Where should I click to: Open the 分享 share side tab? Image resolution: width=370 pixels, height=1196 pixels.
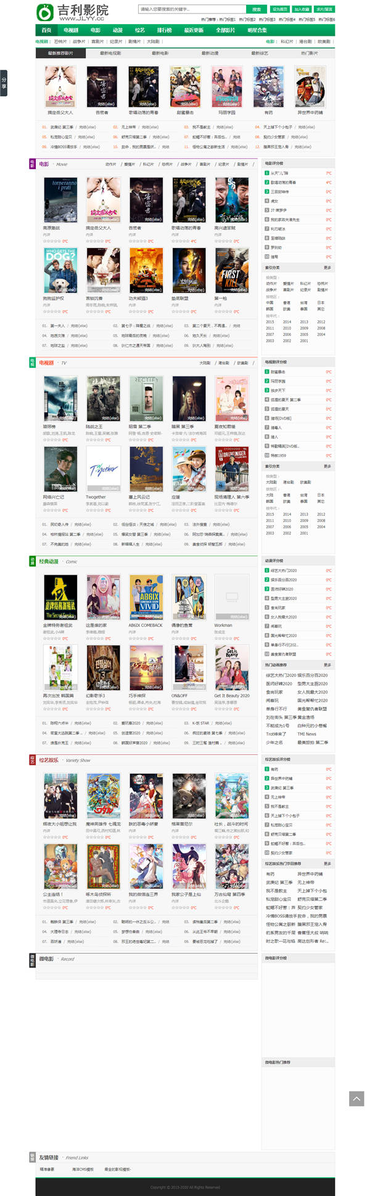pyautogui.click(x=4, y=83)
